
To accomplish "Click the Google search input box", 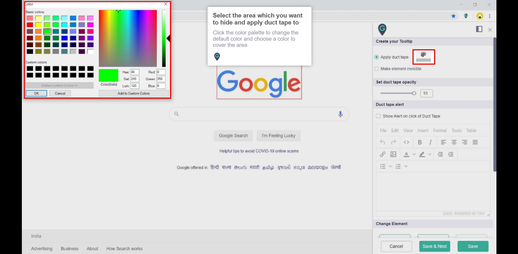I will coord(259,114).
